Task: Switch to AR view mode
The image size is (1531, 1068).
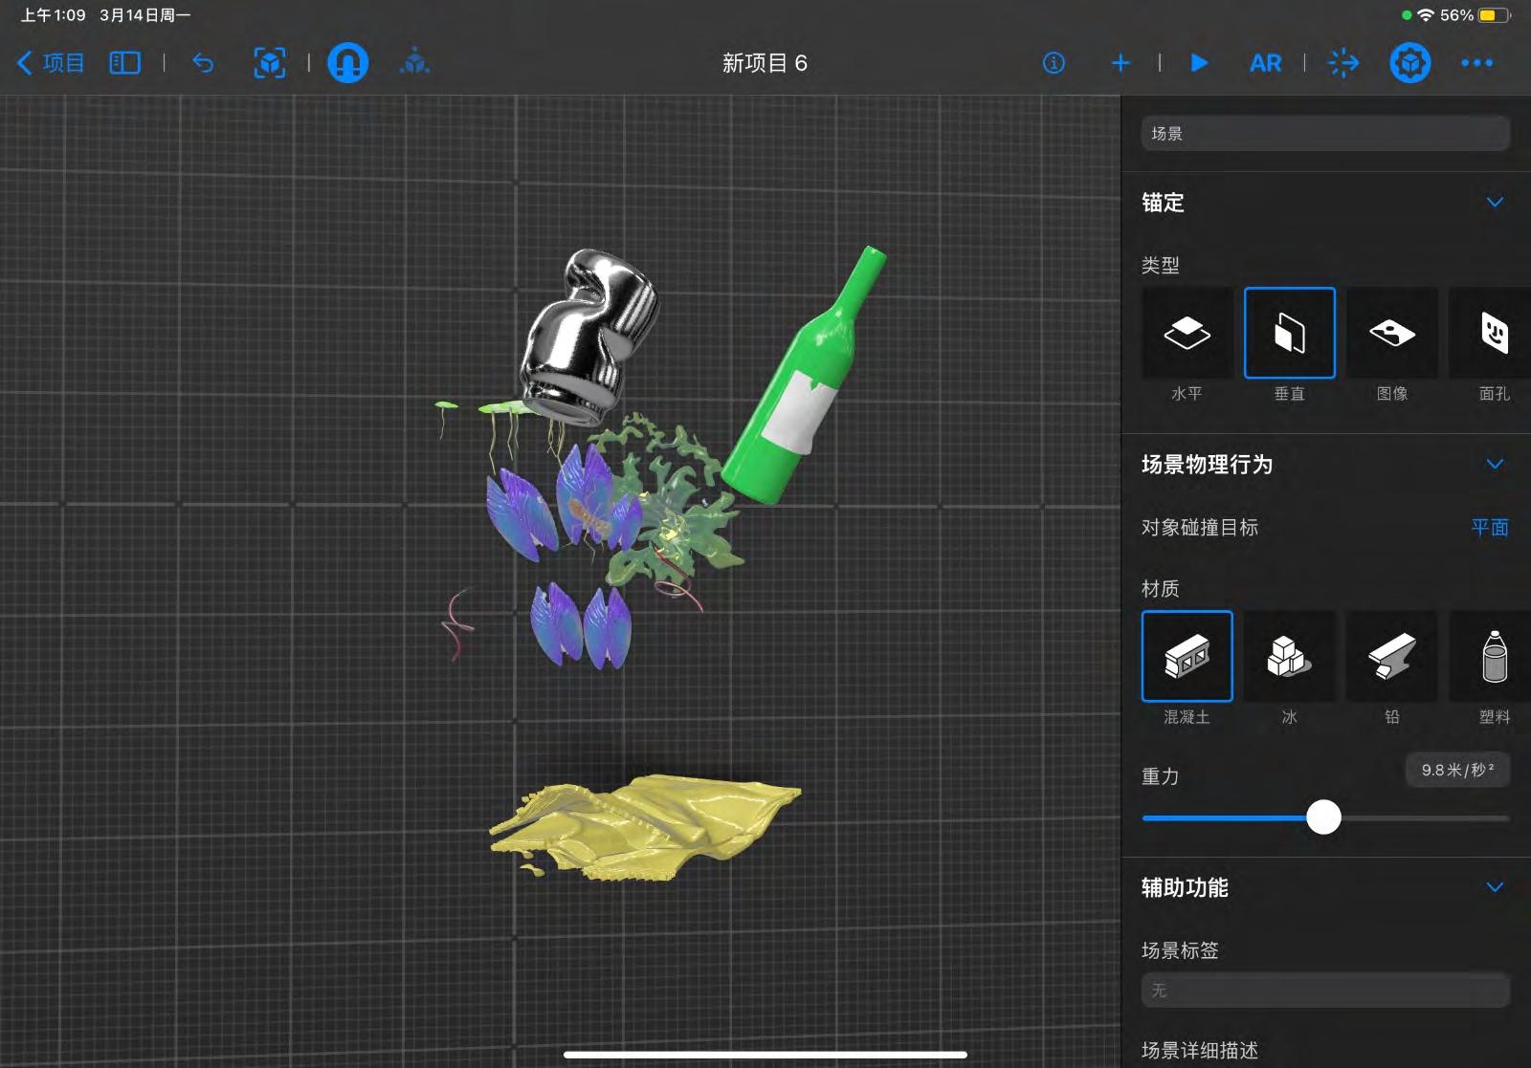Action: pos(1265,63)
